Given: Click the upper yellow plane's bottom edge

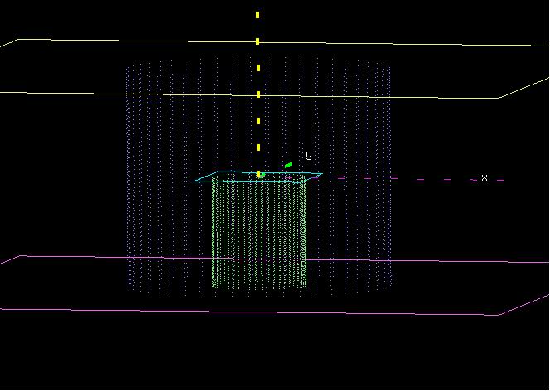Looking at the screenshot, I should [x=248, y=95].
